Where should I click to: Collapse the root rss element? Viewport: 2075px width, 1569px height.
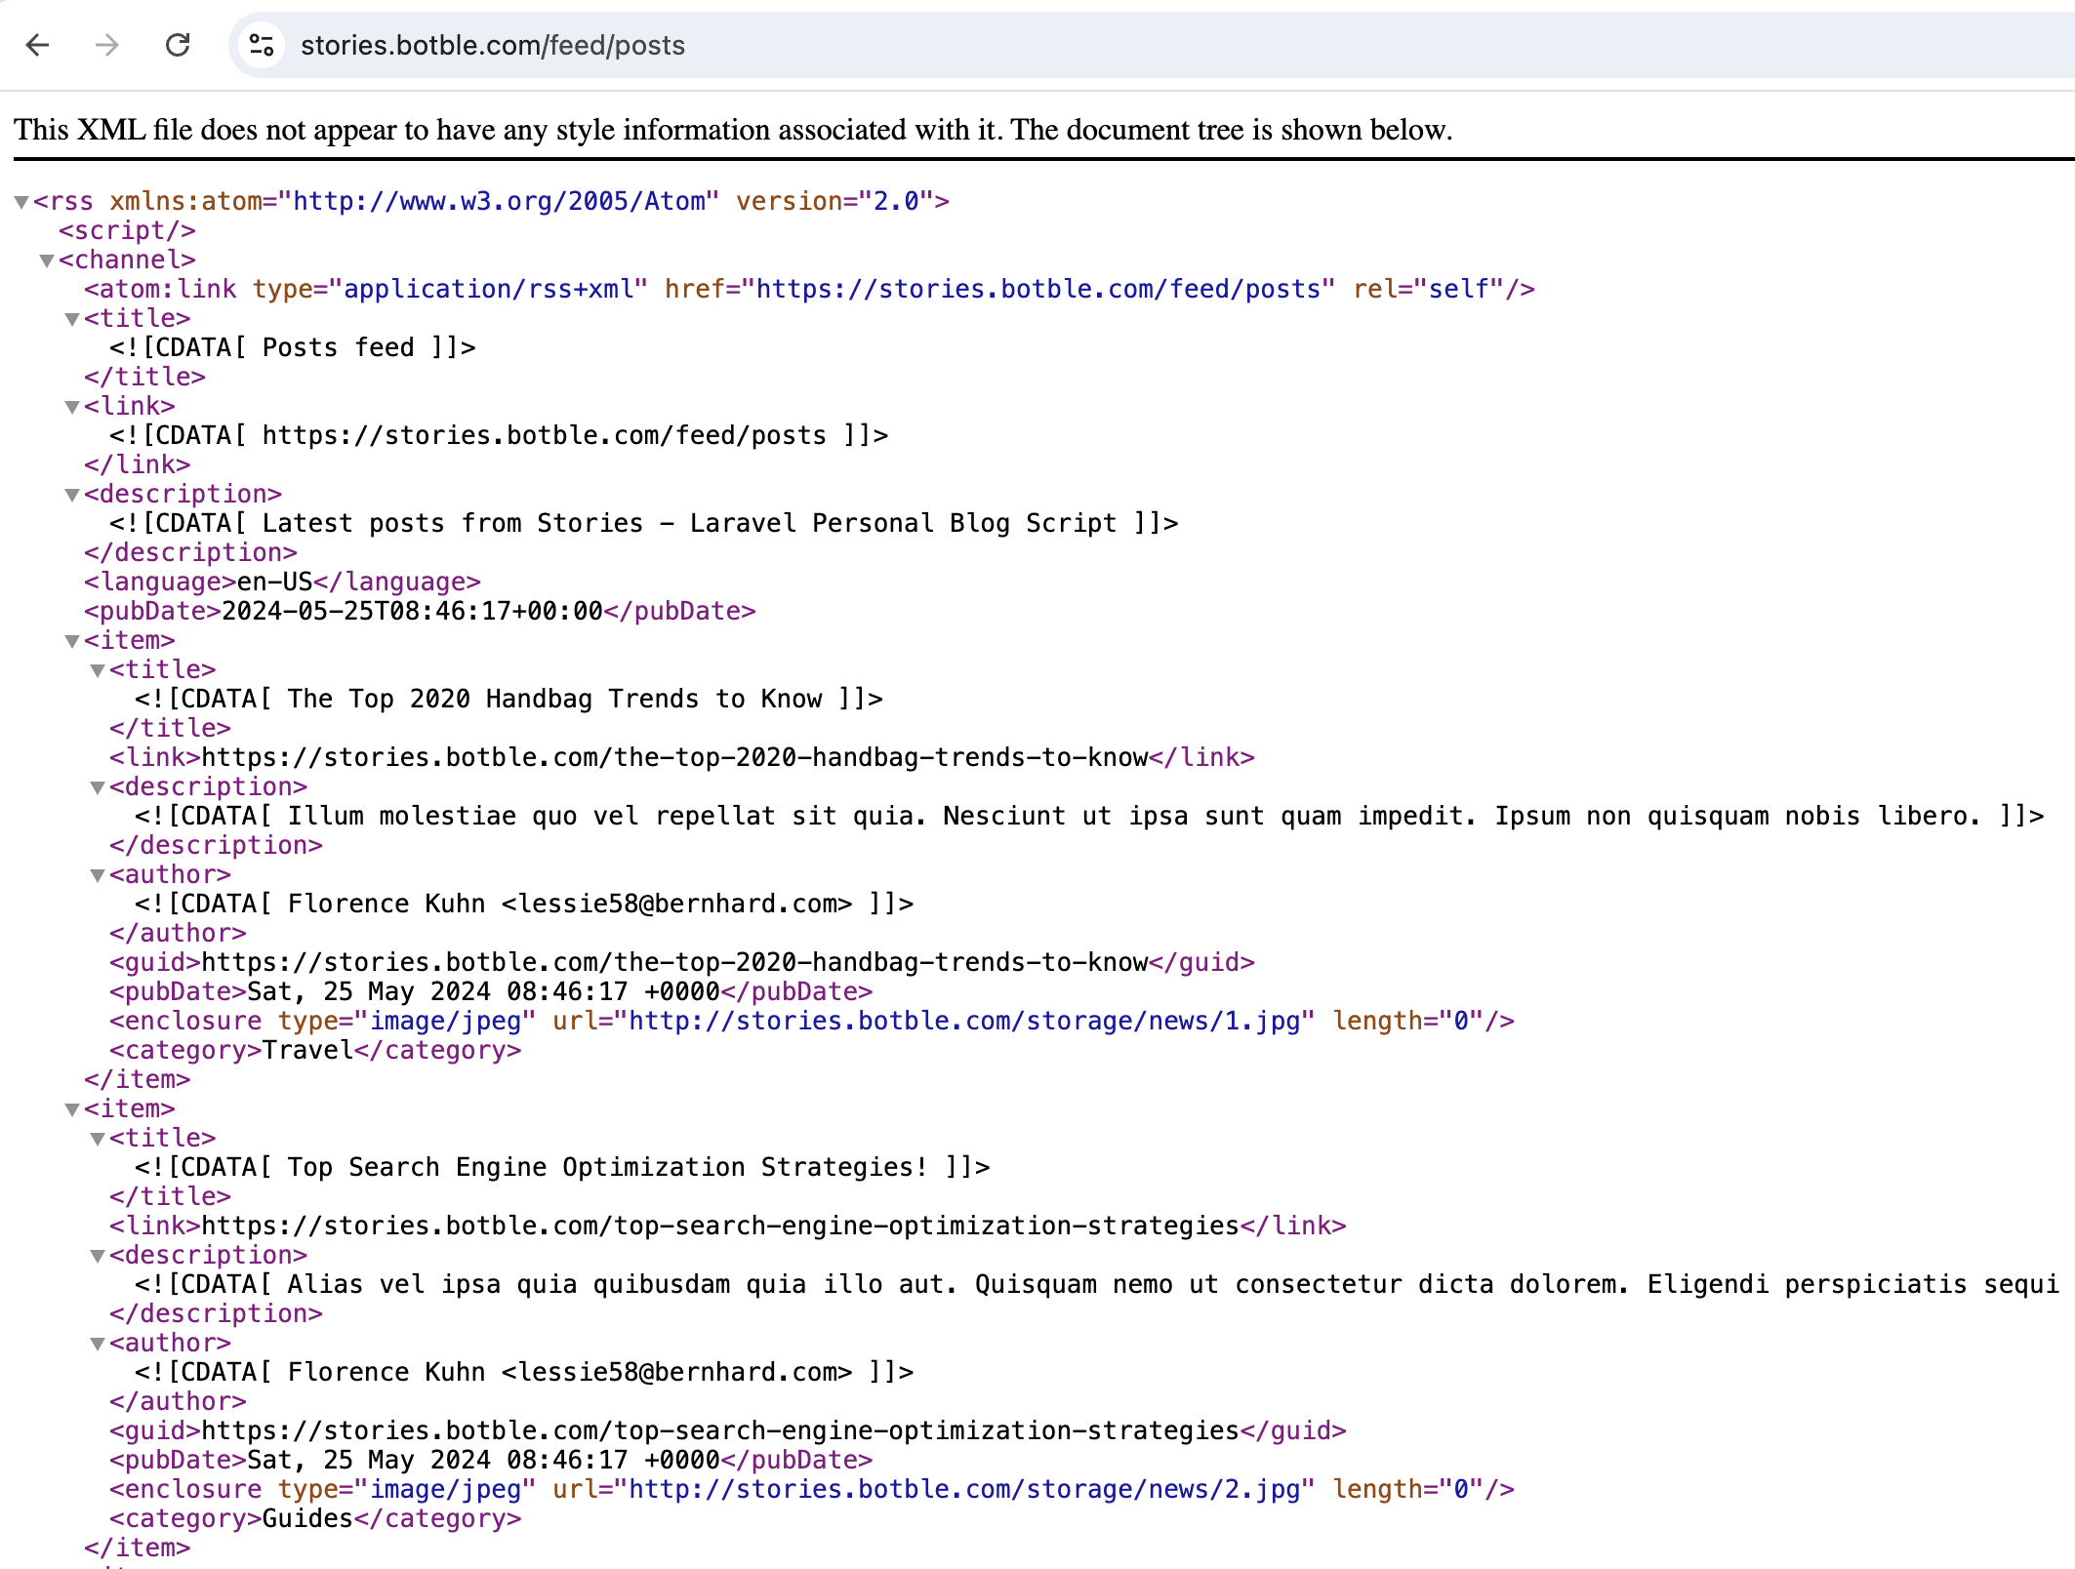[x=20, y=202]
